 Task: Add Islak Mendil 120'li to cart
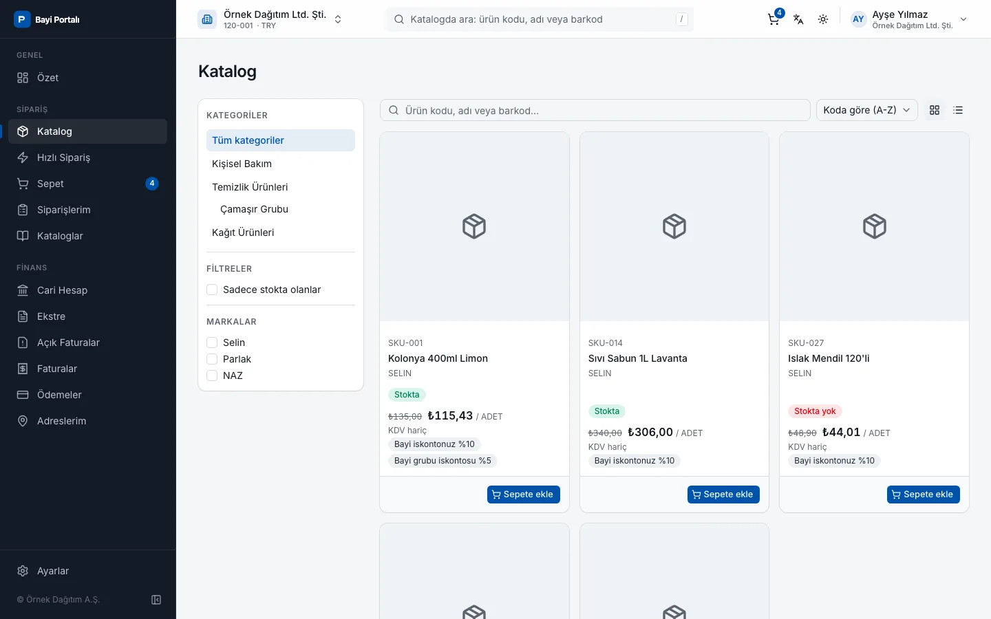click(x=923, y=495)
